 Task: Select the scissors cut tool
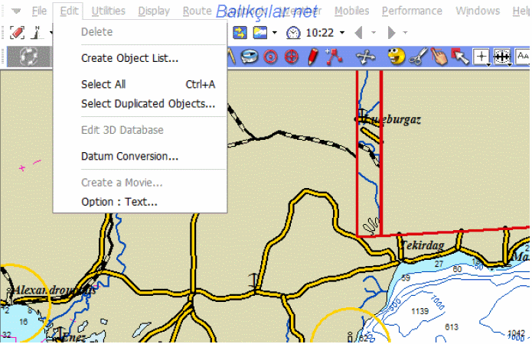click(x=417, y=57)
